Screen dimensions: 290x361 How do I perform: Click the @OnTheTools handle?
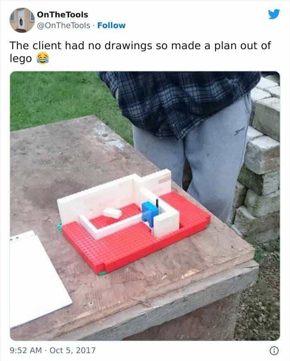[63, 25]
